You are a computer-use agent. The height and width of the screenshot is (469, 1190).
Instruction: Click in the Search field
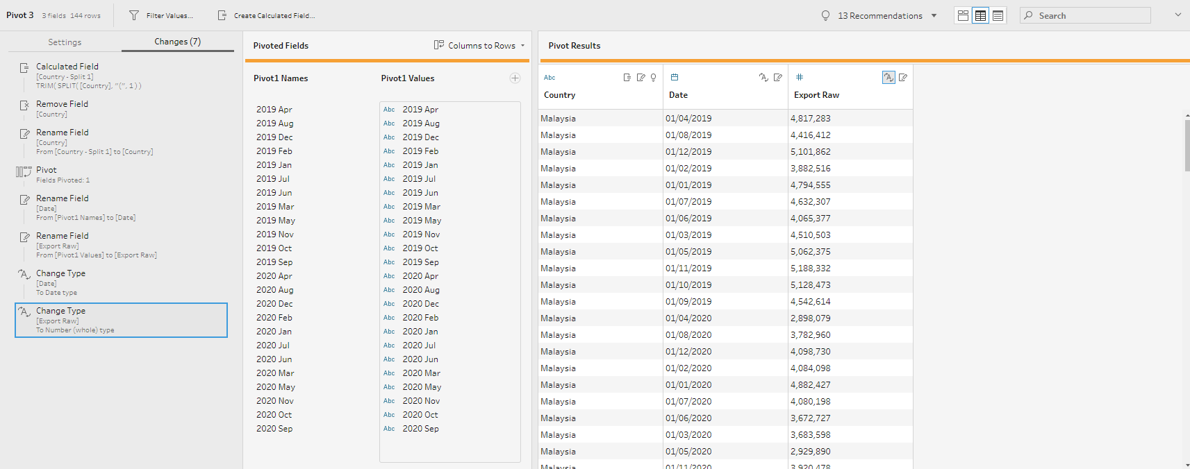(x=1091, y=15)
